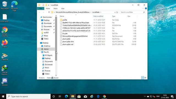Click Microsoft.MicrosoftStickyNotes breadcrumb in address bar
Screen dimensions: 176x99
(x=73, y=12)
